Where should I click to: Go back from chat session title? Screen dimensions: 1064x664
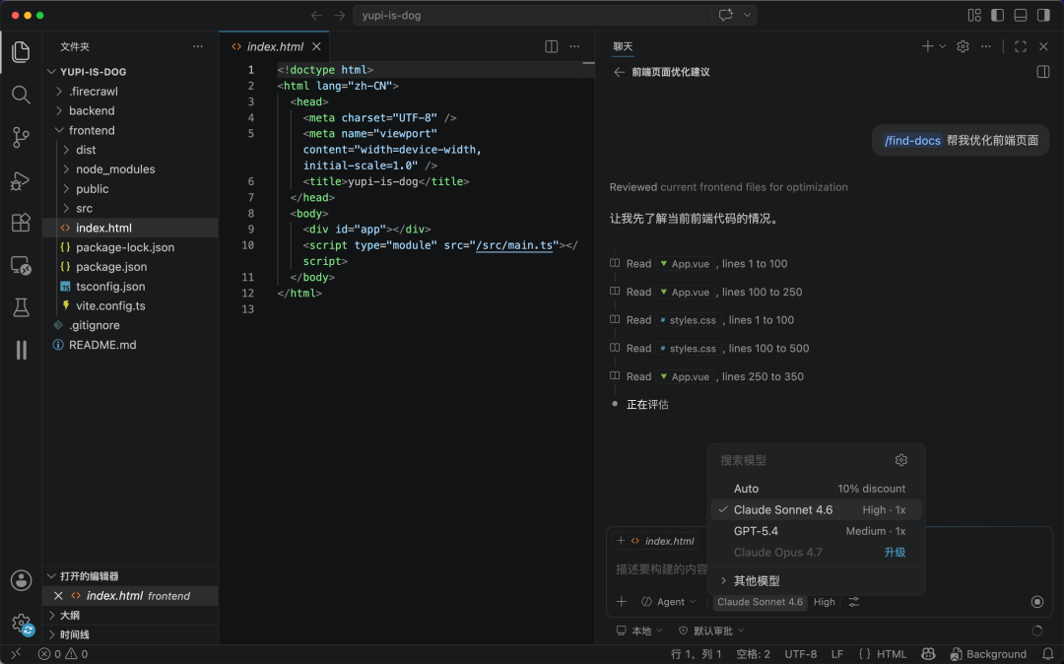coord(619,72)
